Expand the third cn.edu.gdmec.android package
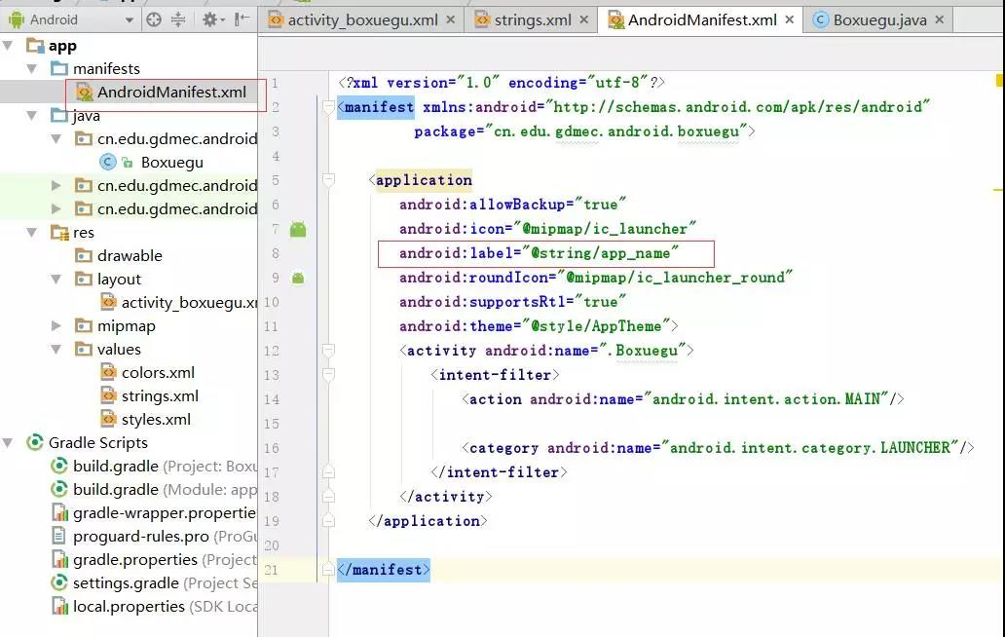 tap(56, 208)
